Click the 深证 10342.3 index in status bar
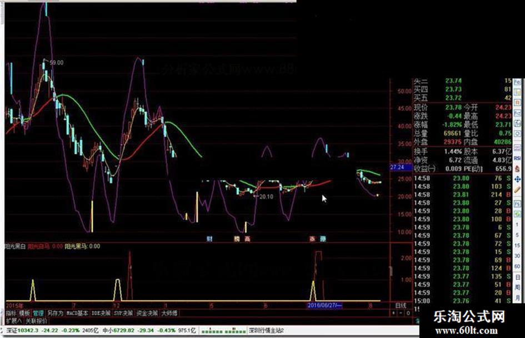This screenshot has width=525, height=338. [22, 331]
